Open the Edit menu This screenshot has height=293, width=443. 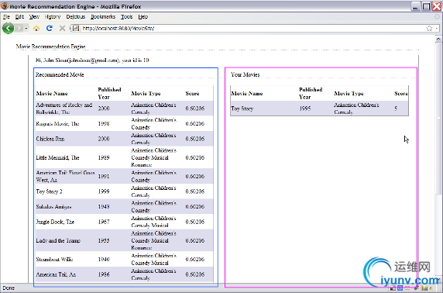point(19,17)
